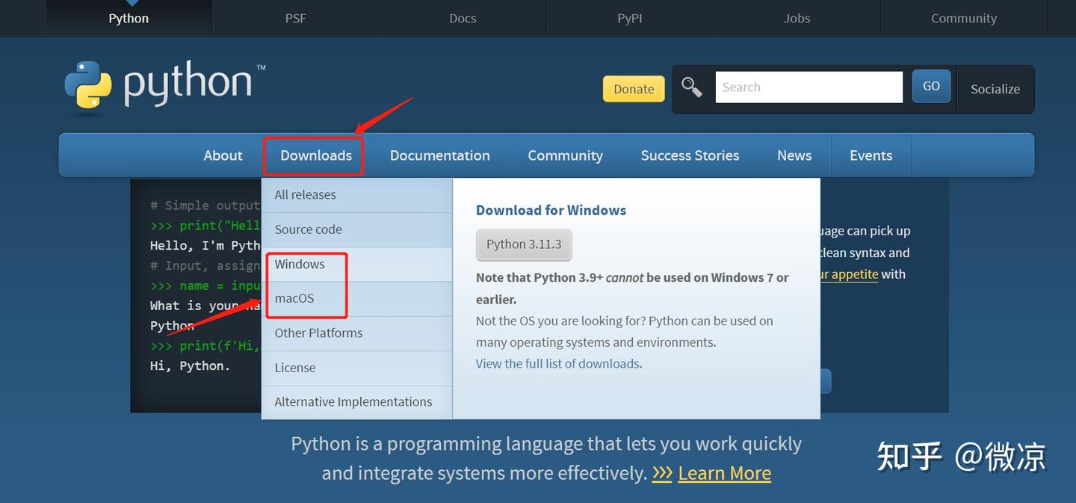Open the Downloads menu

[x=315, y=155]
